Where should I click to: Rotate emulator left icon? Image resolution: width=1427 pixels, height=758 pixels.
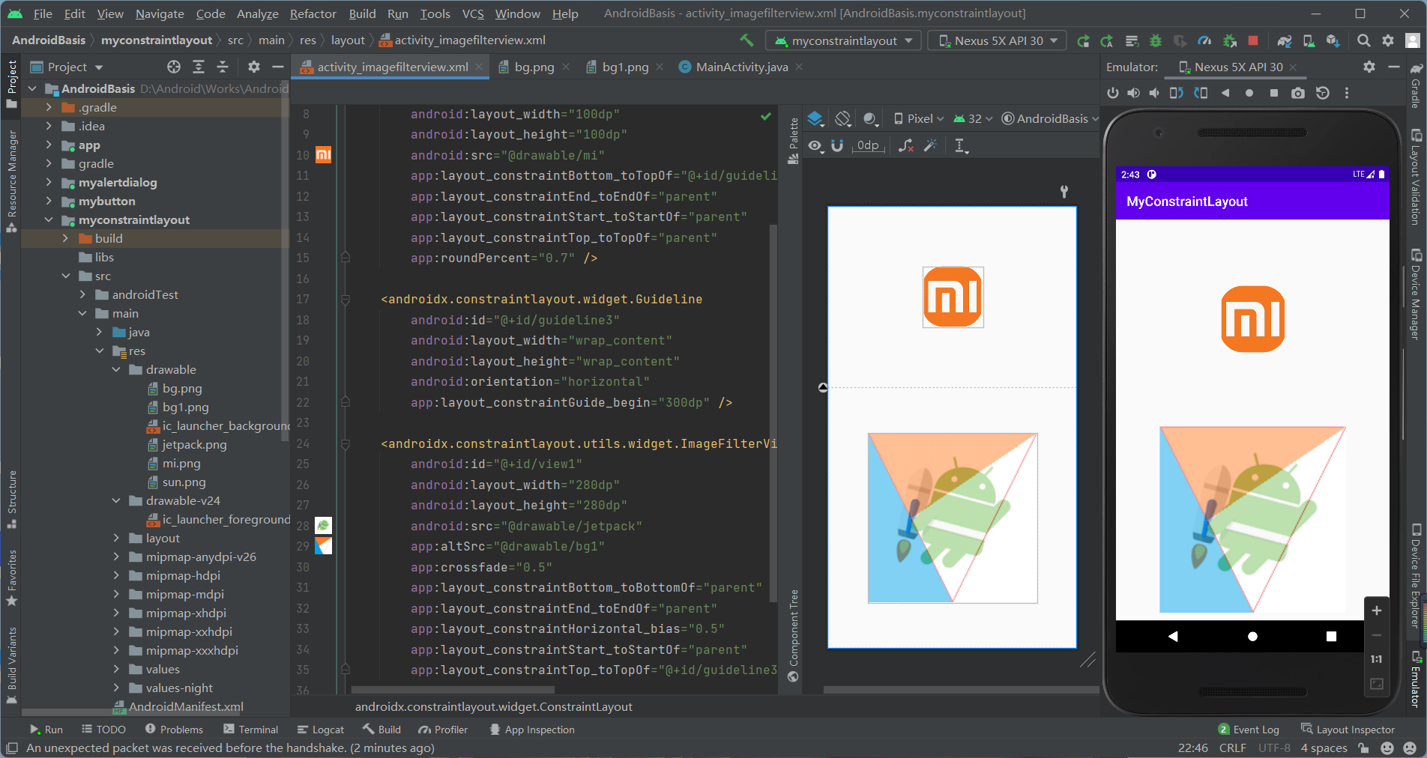coord(1177,93)
